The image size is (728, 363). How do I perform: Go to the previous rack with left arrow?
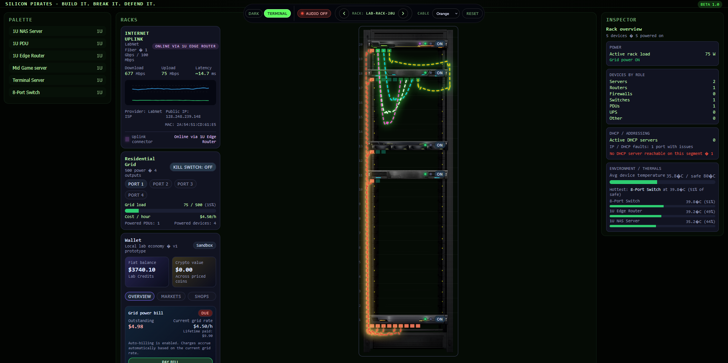[x=344, y=13]
